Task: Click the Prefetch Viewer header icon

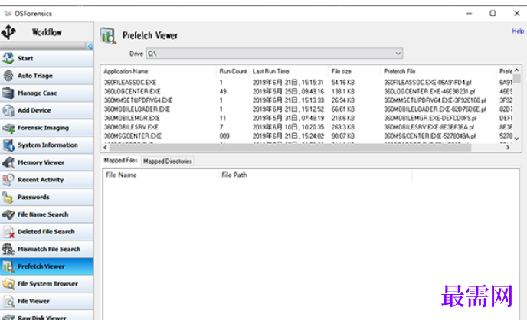Action: 108,35
